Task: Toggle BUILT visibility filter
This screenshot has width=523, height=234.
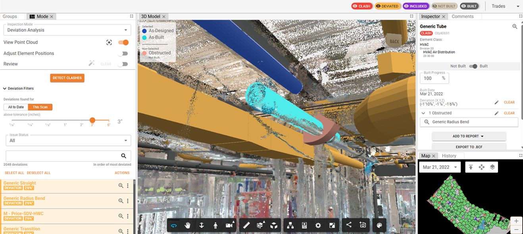Action: [469, 6]
